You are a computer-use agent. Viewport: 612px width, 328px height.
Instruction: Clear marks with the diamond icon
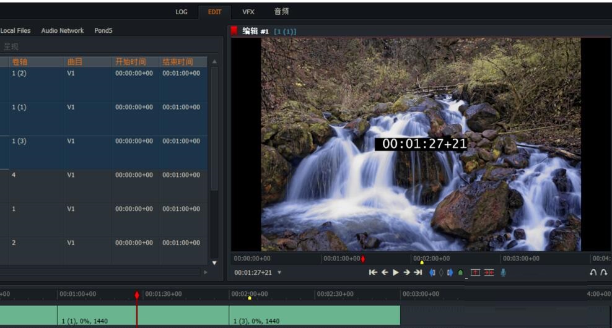tap(441, 273)
